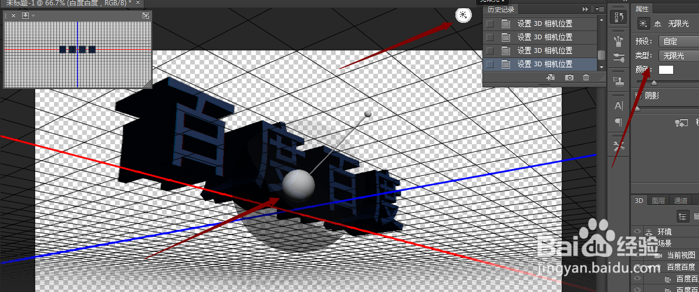Click the state icon of second history row
699x292 pixels.
pyautogui.click(x=505, y=38)
